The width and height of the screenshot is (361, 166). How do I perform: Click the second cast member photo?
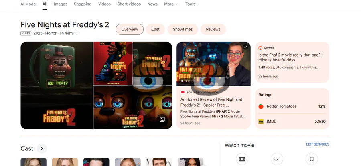[65, 162]
